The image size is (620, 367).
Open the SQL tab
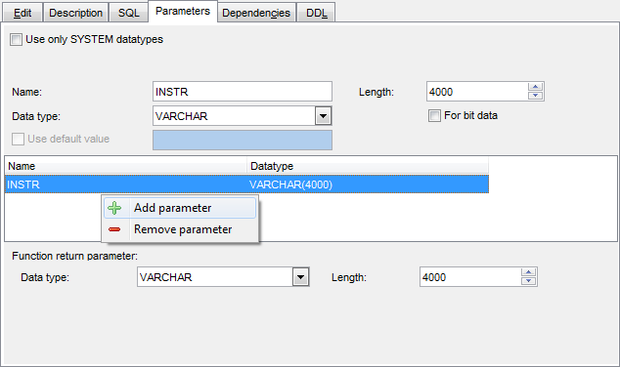coord(128,13)
